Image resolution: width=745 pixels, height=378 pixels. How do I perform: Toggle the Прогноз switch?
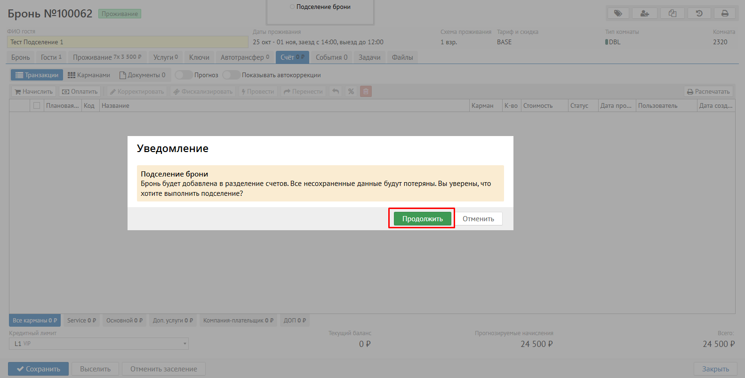[184, 75]
